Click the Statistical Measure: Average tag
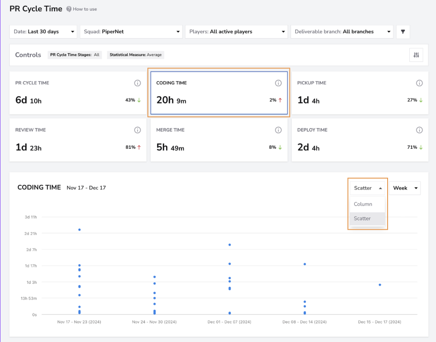 136,55
